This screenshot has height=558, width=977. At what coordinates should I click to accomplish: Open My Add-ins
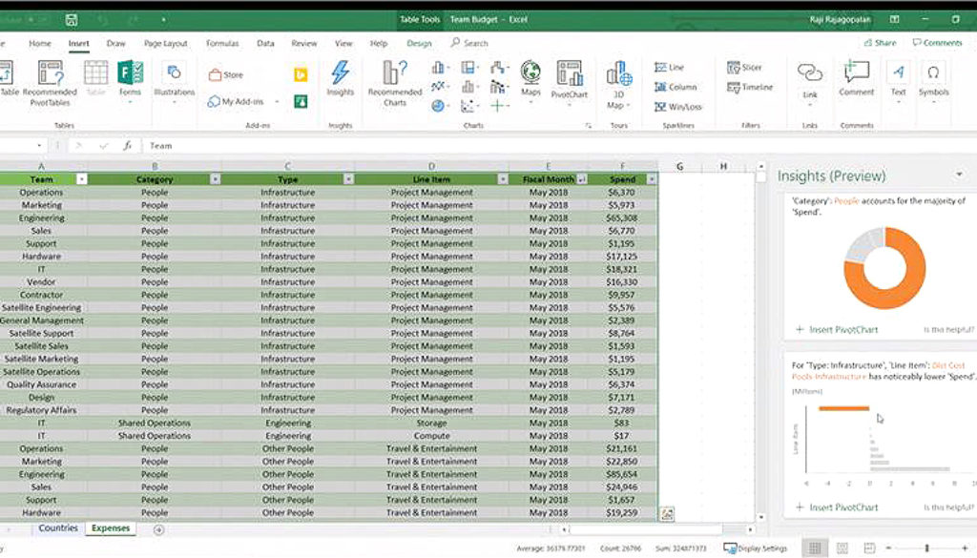pyautogui.click(x=236, y=101)
